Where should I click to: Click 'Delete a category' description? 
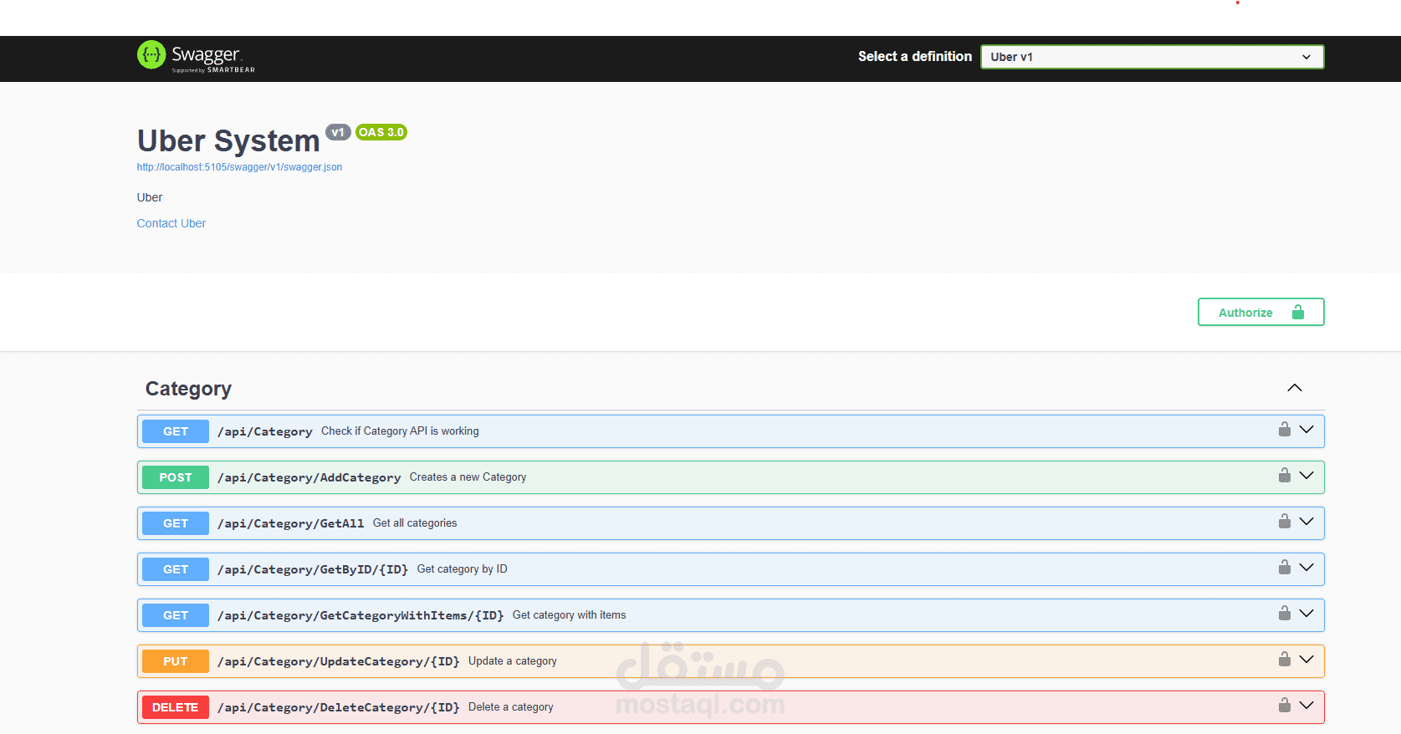coord(510,707)
